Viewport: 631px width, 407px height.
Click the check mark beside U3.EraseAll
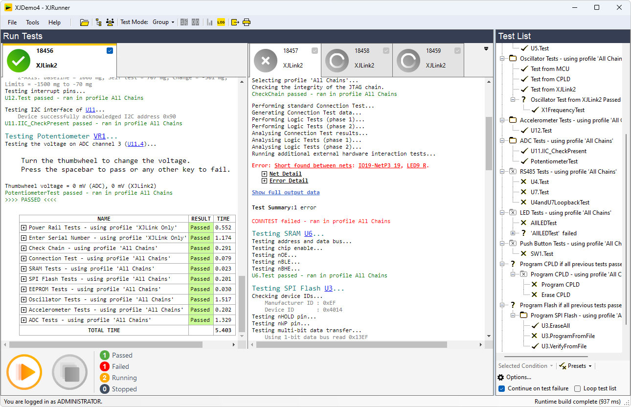click(x=535, y=326)
